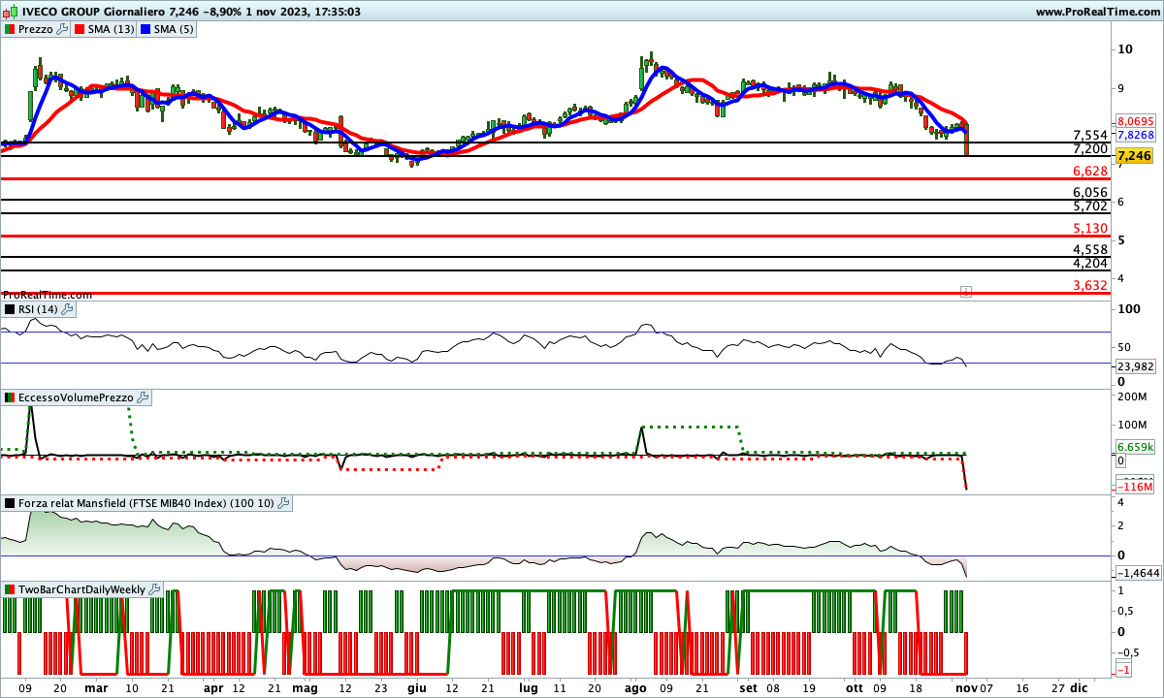Click the red SMA (13) color swatch
Viewport: 1164px width, 698px height.
click(x=79, y=29)
